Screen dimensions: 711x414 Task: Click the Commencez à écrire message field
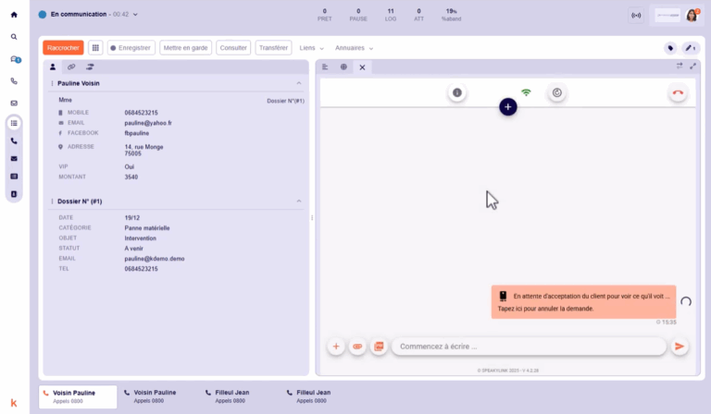(528, 347)
